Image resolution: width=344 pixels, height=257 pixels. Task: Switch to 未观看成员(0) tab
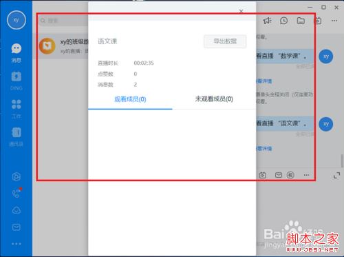click(214, 99)
